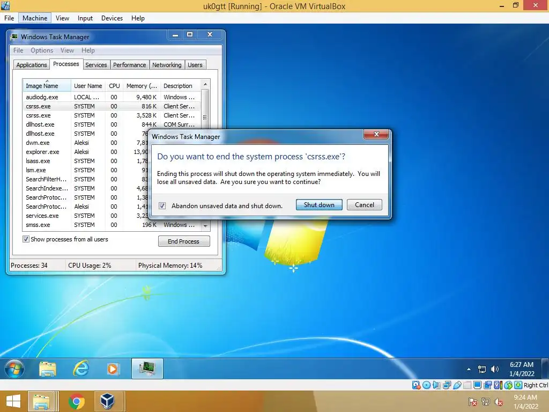Screen dimensions: 549x412
Task: Open VirtualBox Help menu
Action: pyautogui.click(x=138, y=18)
